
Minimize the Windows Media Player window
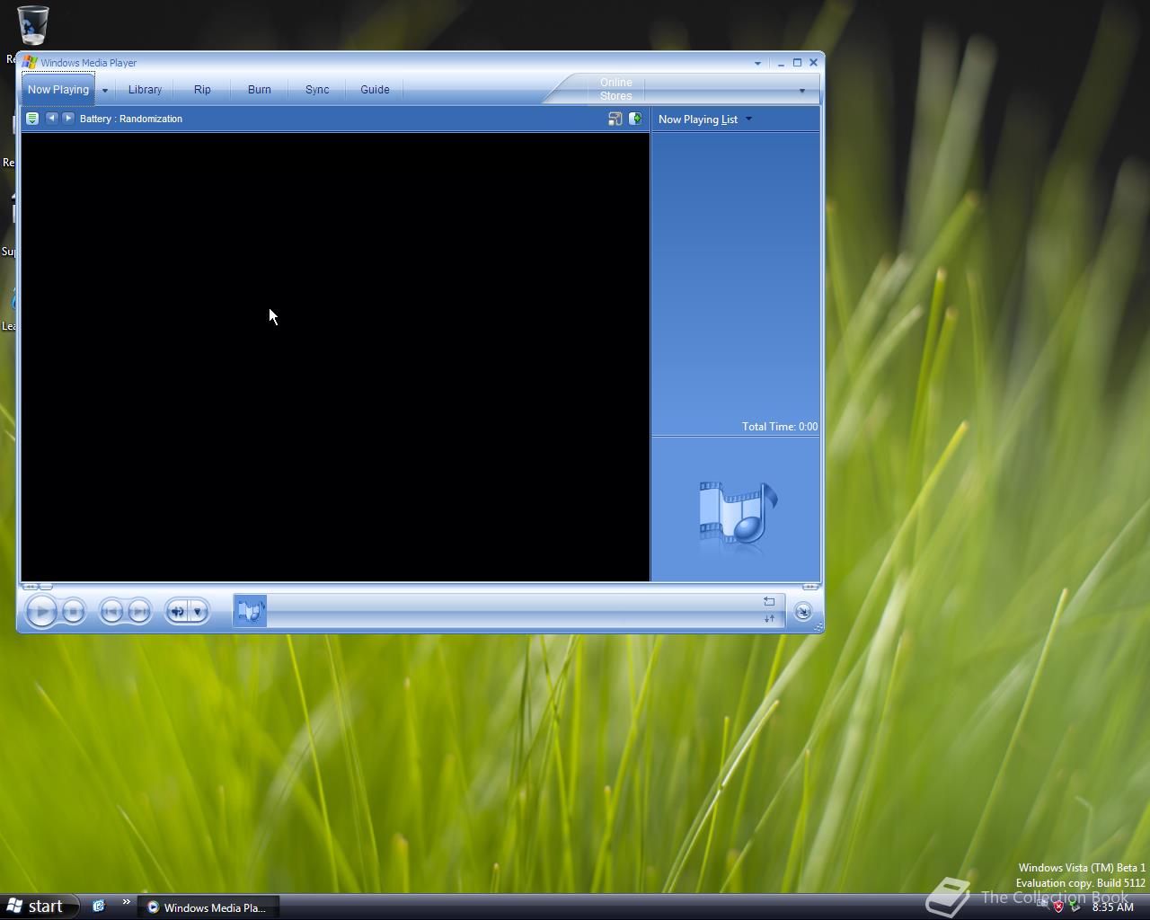point(781,63)
